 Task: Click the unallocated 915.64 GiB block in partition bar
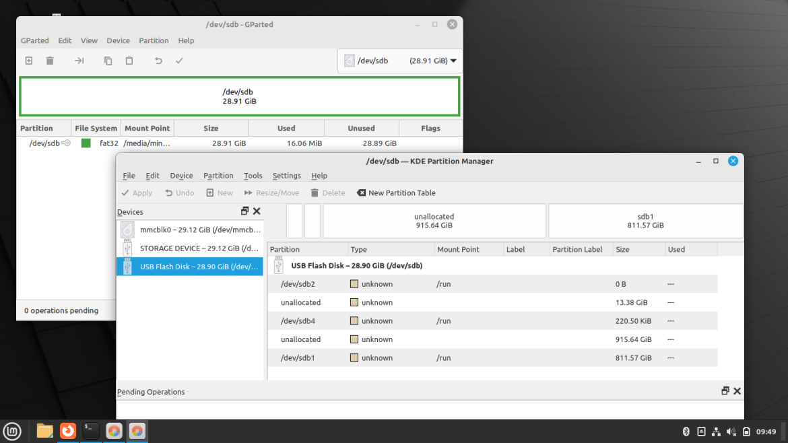(434, 221)
